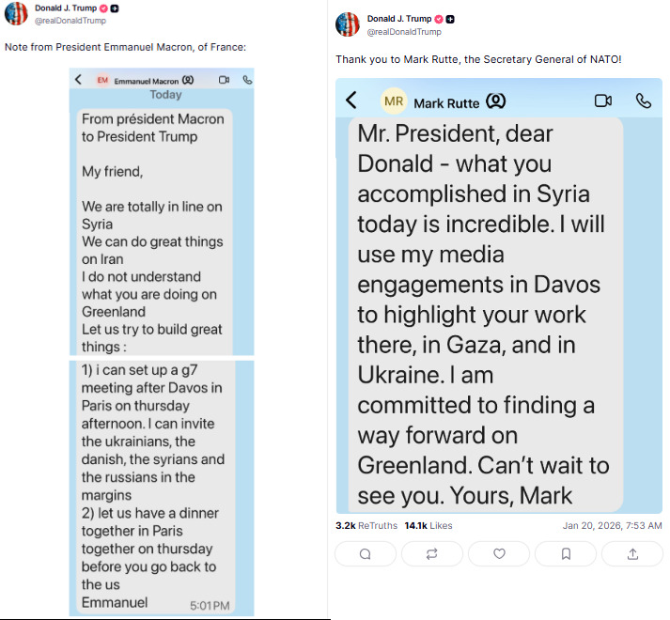Image resolution: width=670 pixels, height=620 pixels.
Task: Open the Mark Rutte message screenshot image
Action: tap(498, 310)
